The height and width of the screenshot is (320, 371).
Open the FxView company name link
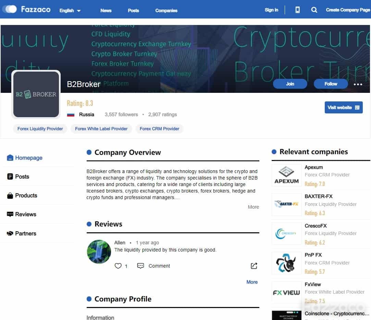(312, 284)
